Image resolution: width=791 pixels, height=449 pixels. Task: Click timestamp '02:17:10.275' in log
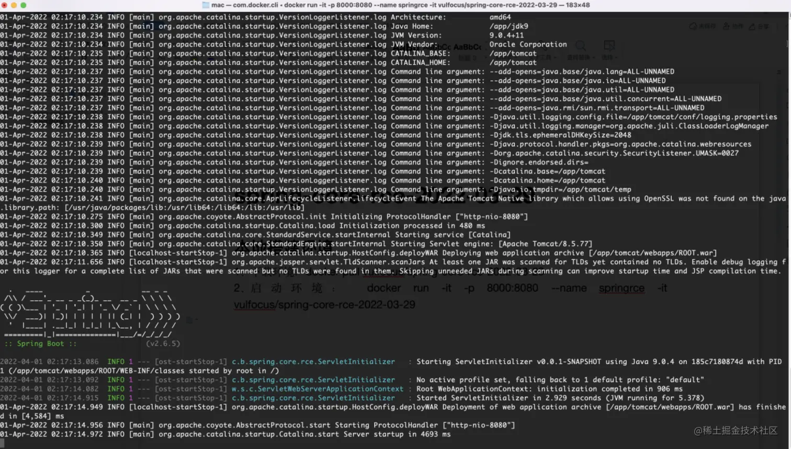tap(77, 216)
